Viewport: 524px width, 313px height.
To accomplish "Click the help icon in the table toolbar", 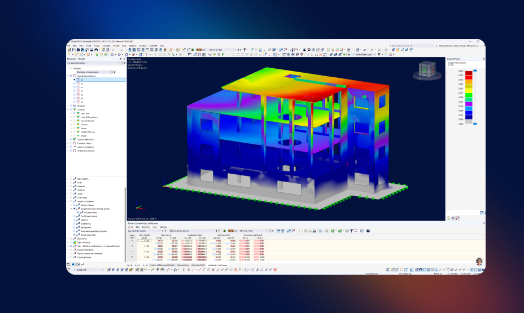I will [x=368, y=231].
